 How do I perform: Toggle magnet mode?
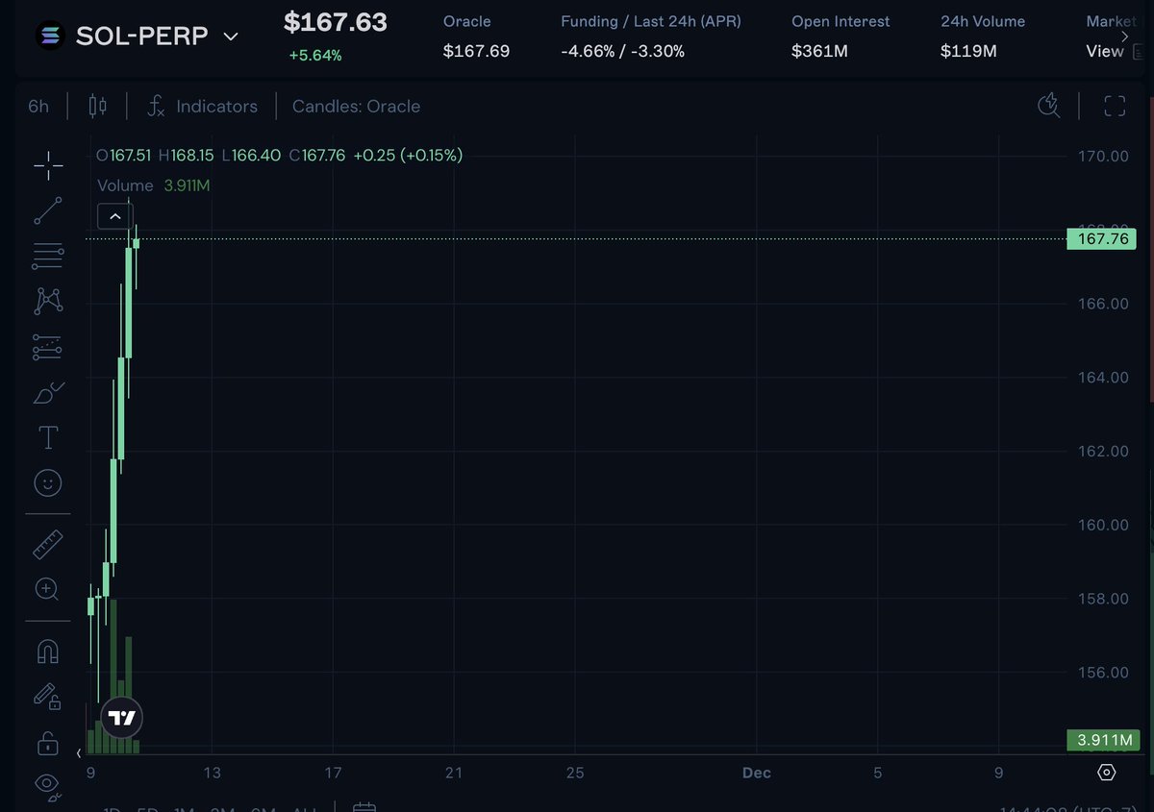click(48, 652)
